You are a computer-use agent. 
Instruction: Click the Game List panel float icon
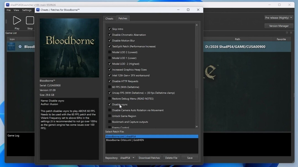[287, 33]
